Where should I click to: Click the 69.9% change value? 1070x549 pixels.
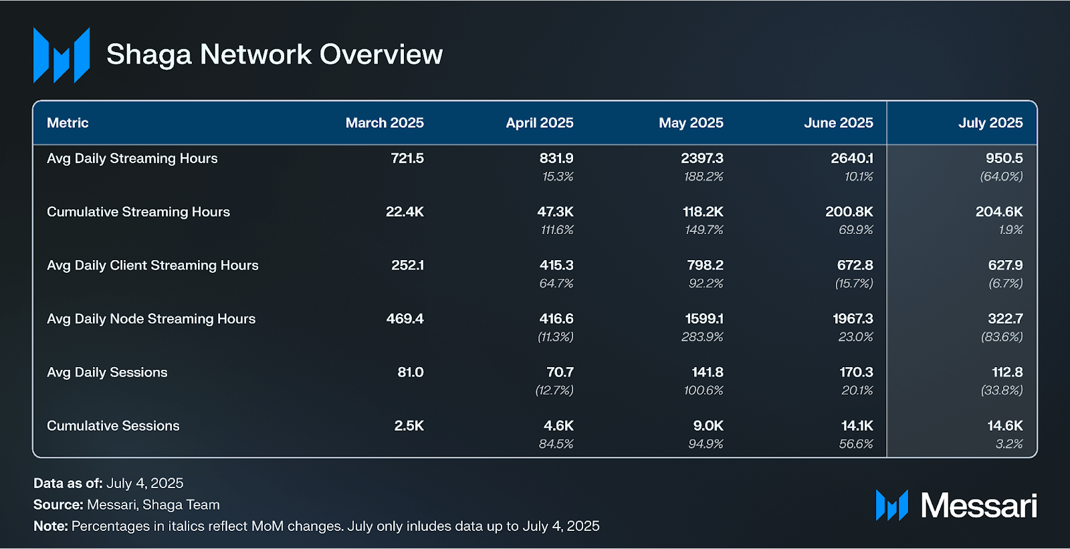(x=856, y=230)
